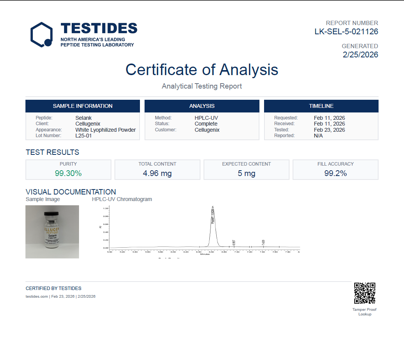Click the generated date 2/25/2026
Screen dimensions: 404x337
pyautogui.click(x=360, y=55)
